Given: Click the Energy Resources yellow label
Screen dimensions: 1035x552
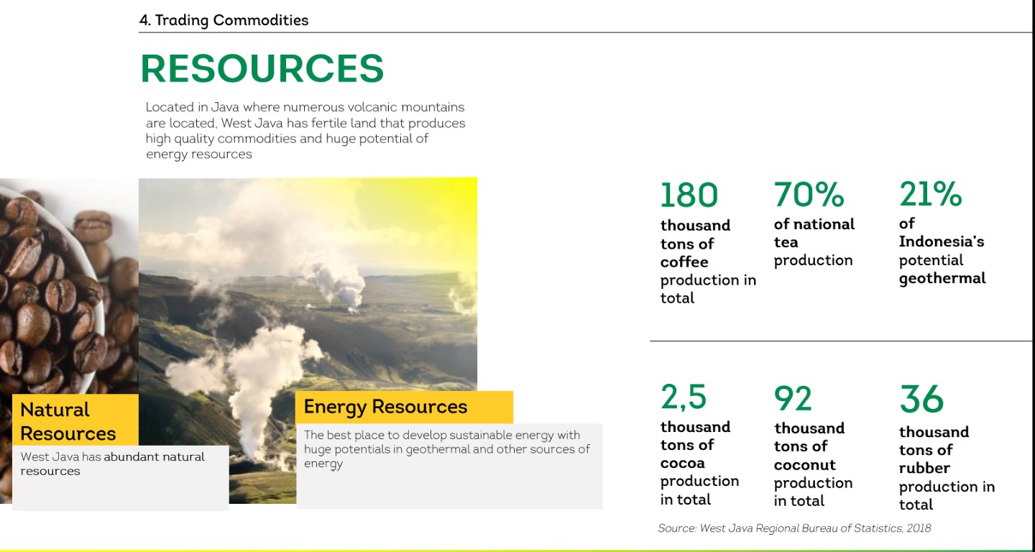Looking at the screenshot, I should [x=404, y=407].
